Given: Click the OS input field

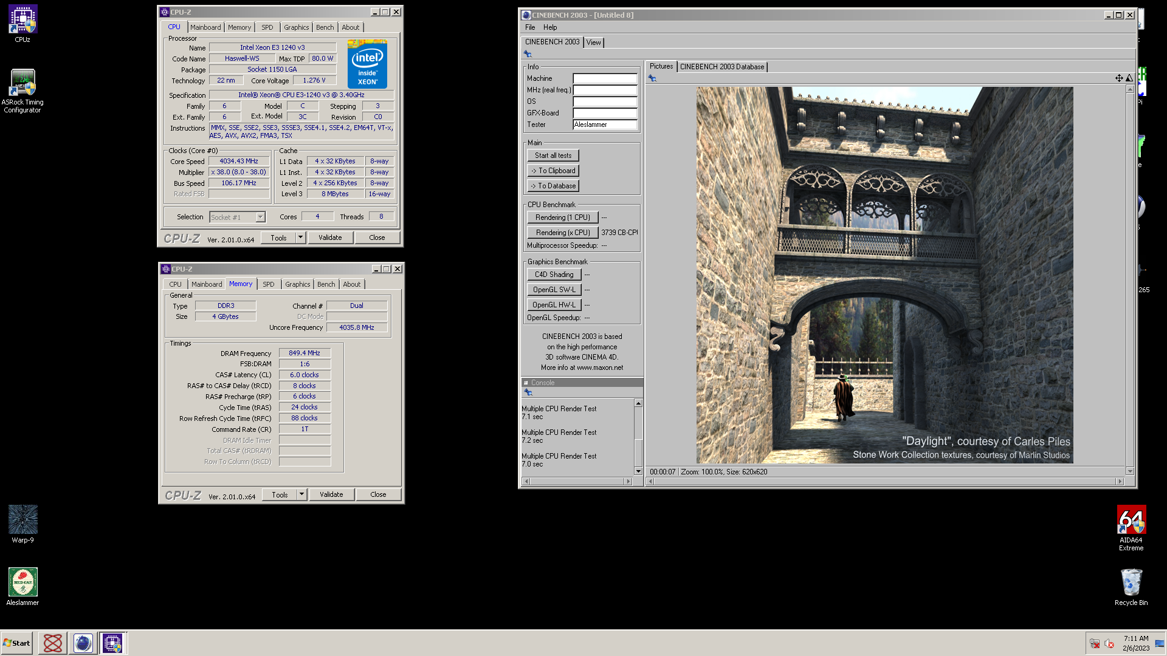Looking at the screenshot, I should click(605, 101).
